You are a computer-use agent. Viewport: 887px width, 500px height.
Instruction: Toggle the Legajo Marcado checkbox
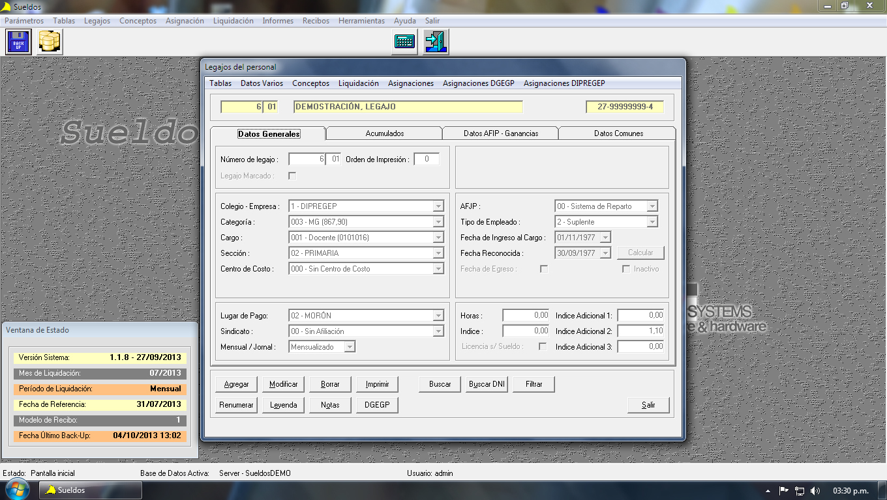[292, 175]
